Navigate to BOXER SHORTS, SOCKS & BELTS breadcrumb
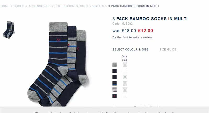209x113 pixels. [x=79, y=6]
